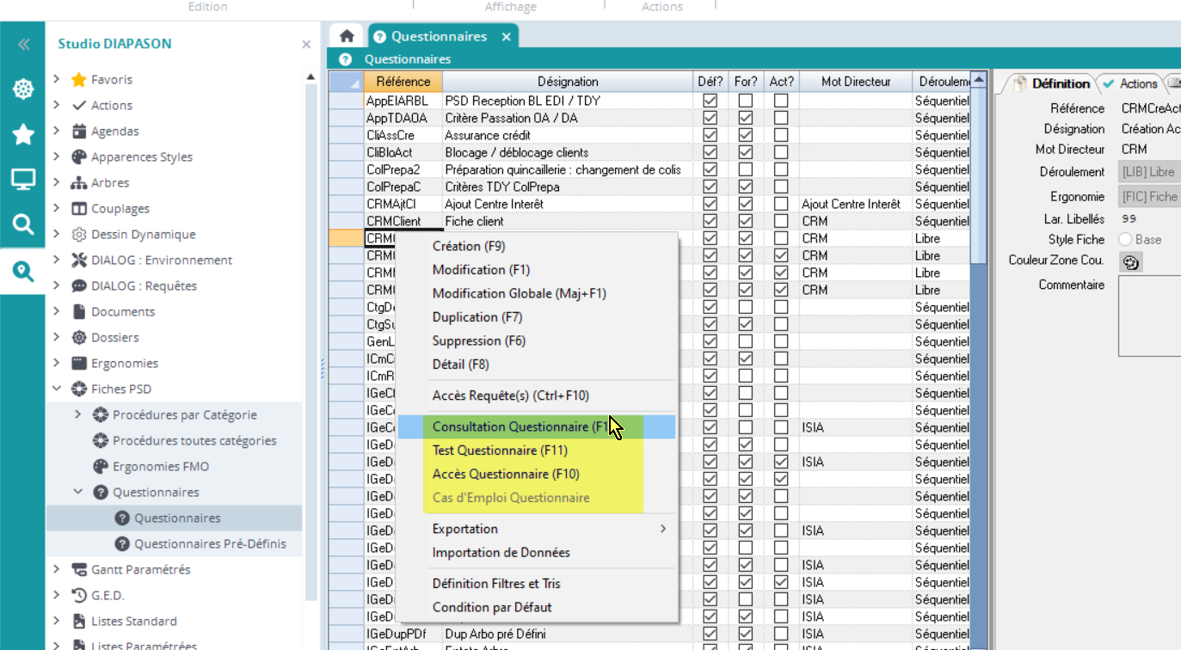Image resolution: width=1181 pixels, height=650 pixels.
Task: Click the monitor screen icon in sidebar
Action: point(22,180)
